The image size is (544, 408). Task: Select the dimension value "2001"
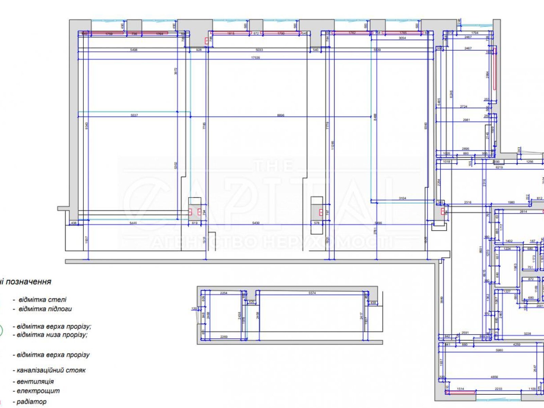tap(540, 306)
